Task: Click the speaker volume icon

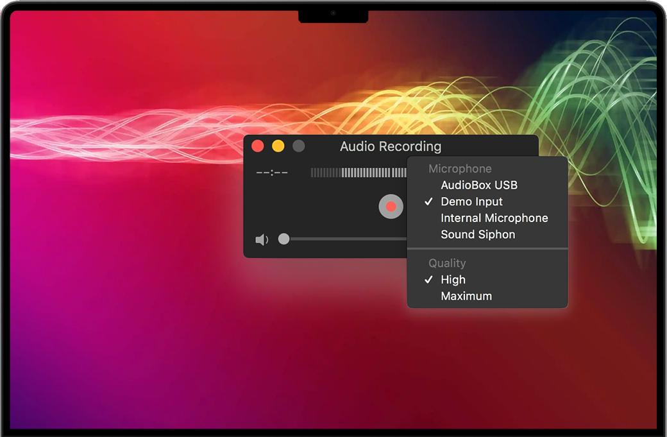Action: [x=262, y=239]
